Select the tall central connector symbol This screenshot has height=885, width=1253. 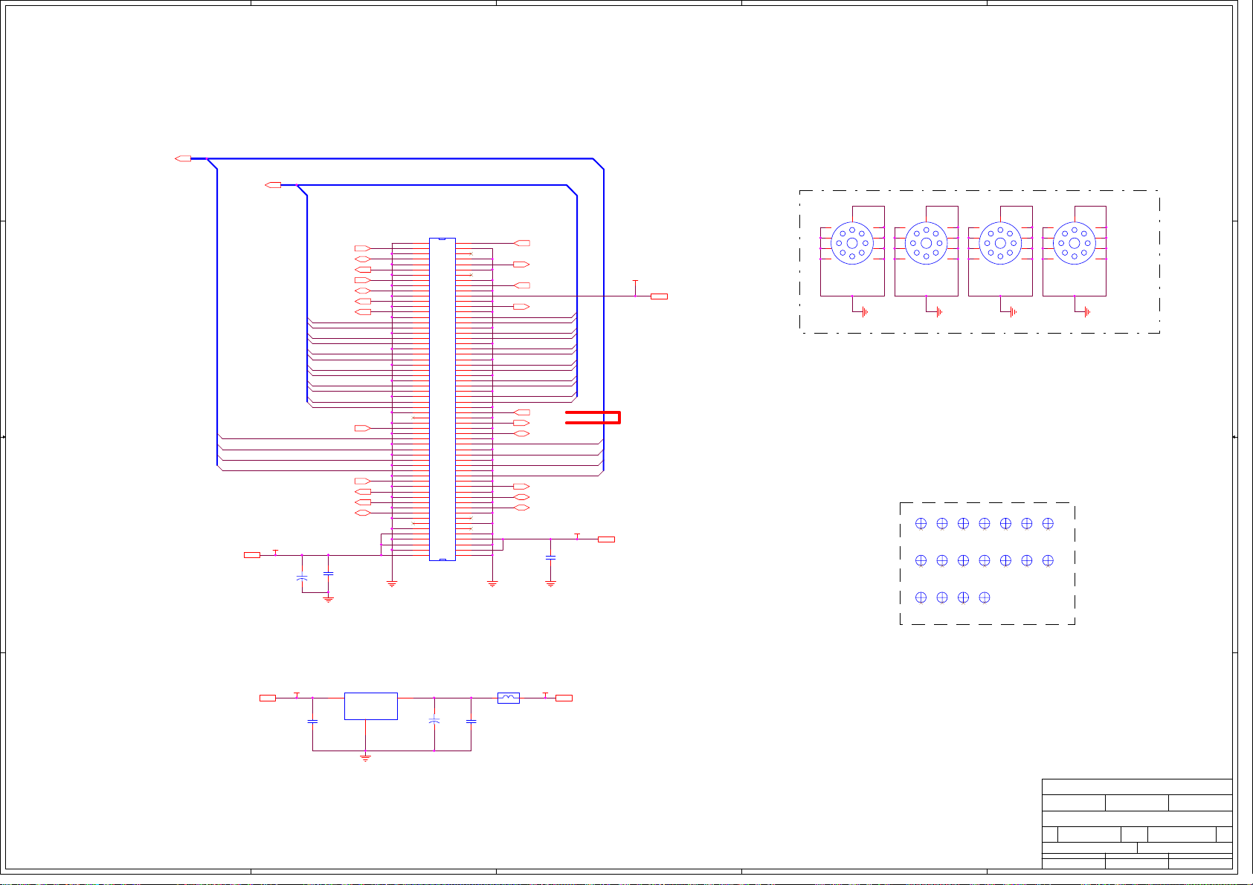(442, 400)
